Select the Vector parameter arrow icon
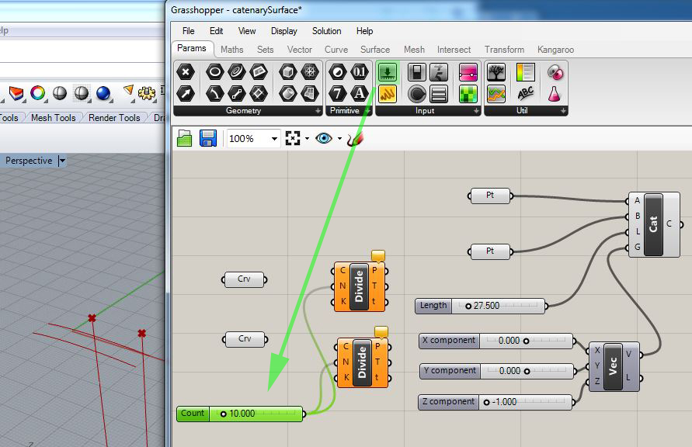Viewport: 692px width, 447px height. point(185,94)
